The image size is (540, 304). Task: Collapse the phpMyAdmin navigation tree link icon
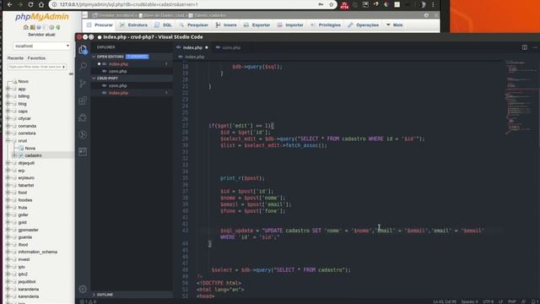tap(71, 74)
